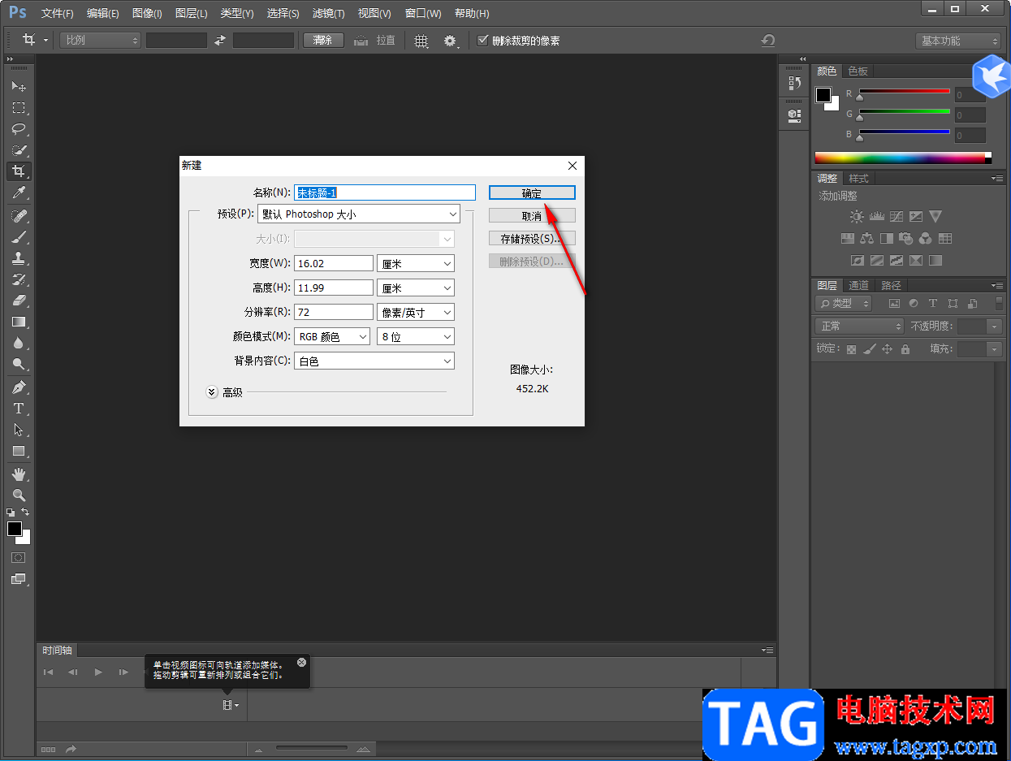The height and width of the screenshot is (761, 1011).
Task: Select the Eraser tool
Action: pyautogui.click(x=19, y=301)
